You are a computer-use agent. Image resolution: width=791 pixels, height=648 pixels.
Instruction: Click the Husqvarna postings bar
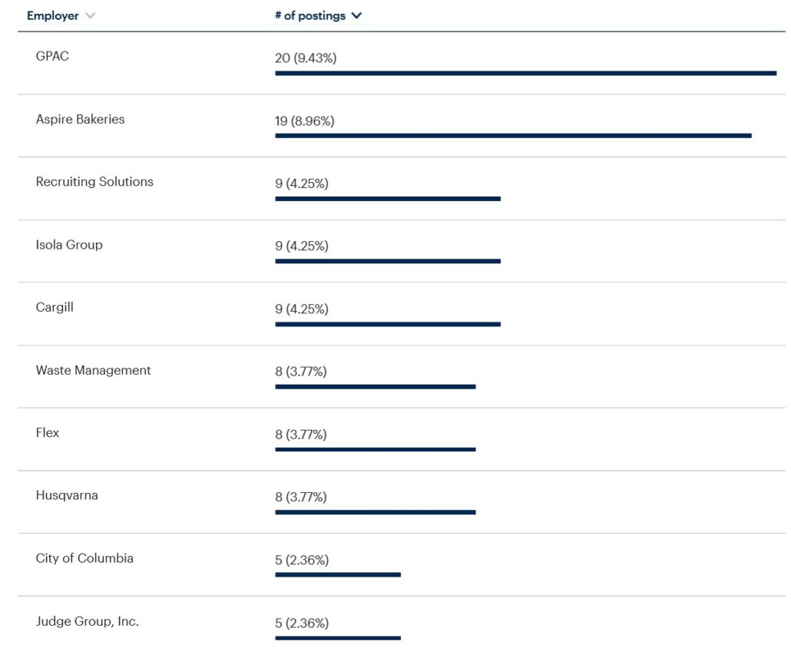pos(376,512)
